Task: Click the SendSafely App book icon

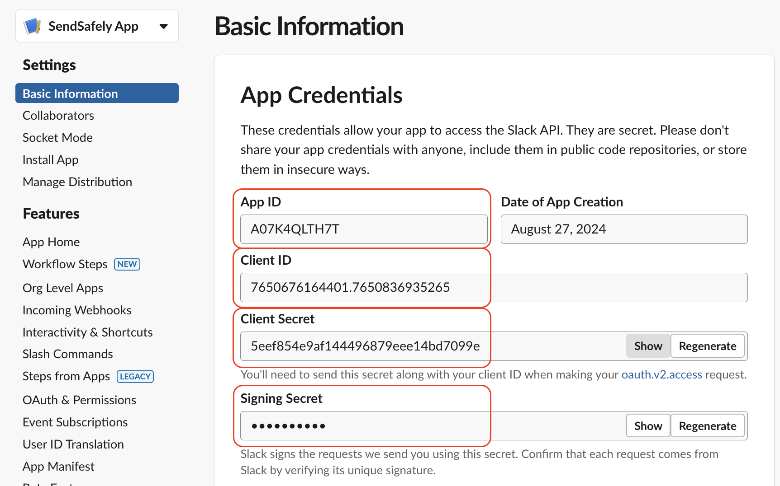Action: [32, 26]
